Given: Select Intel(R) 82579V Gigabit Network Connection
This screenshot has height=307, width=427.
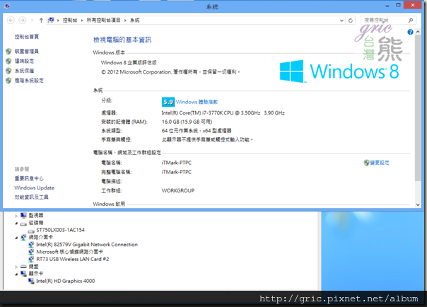Looking at the screenshot, I should click(87, 244).
